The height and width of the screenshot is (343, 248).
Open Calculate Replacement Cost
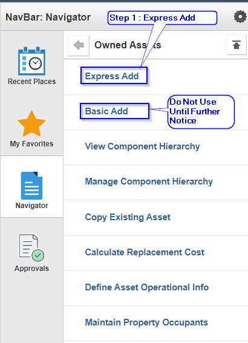pyautogui.click(x=145, y=252)
